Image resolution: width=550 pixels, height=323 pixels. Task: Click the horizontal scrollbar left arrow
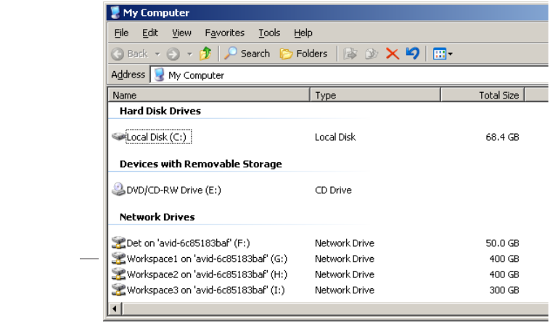tap(115, 309)
